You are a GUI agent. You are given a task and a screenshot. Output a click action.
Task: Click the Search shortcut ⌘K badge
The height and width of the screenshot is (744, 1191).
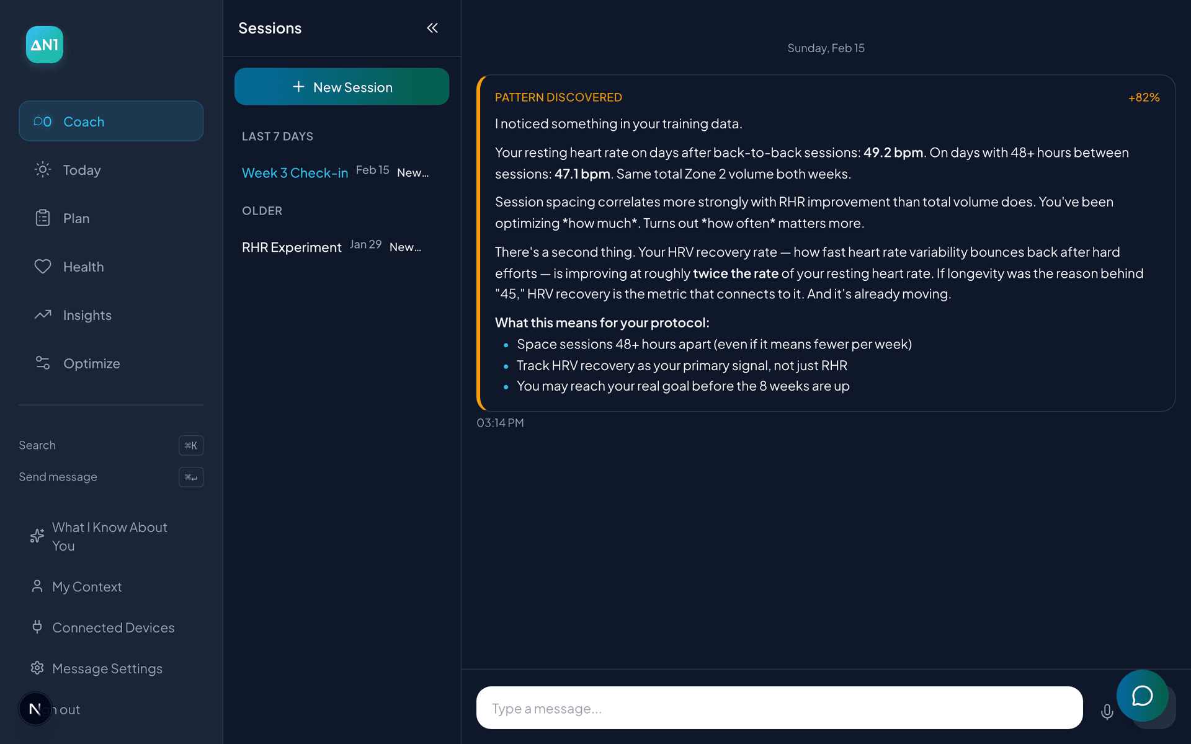(x=191, y=445)
